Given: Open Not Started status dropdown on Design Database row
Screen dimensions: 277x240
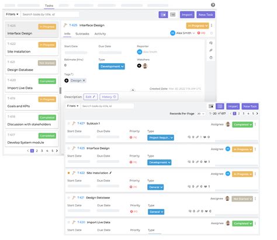Looking at the screenshot, I should pos(242,199).
